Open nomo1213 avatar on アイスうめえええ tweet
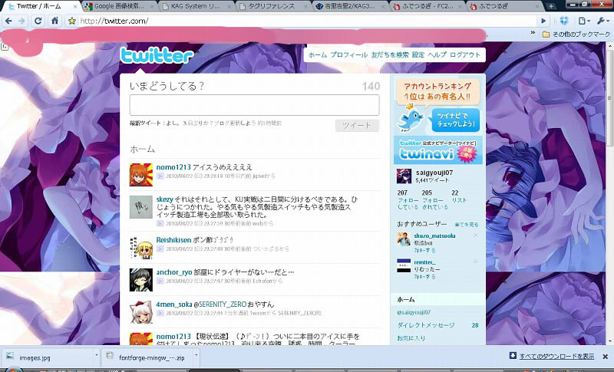The image size is (614, 372). pos(141,174)
